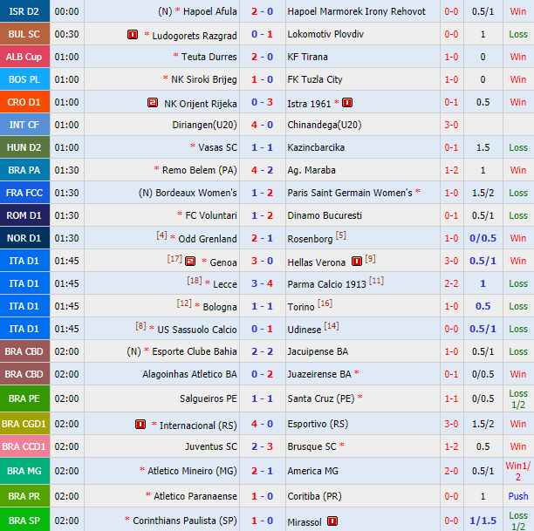Viewport: 534px width, 531px height.
Task: Click the Push result in Atletico Paranaense row
Action: coord(518,496)
